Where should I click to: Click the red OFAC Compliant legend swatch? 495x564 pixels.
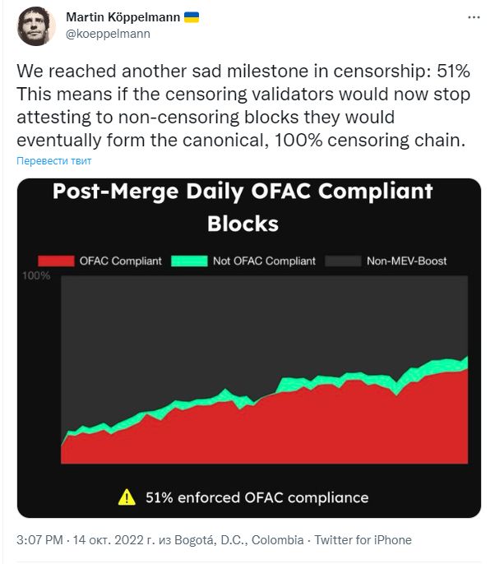pos(56,261)
